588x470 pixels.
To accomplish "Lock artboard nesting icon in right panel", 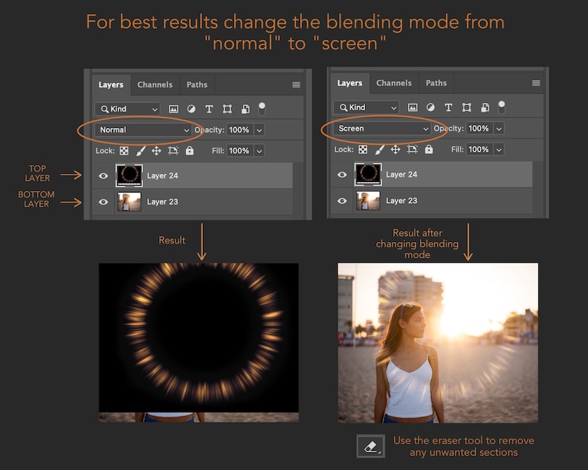I will tap(412, 150).
